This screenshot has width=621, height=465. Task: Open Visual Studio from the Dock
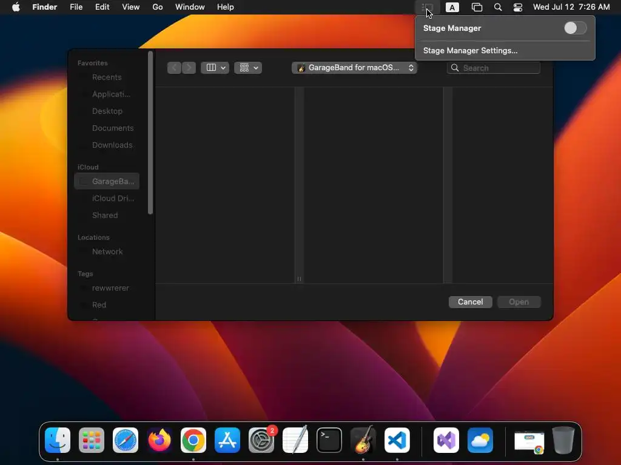point(446,440)
